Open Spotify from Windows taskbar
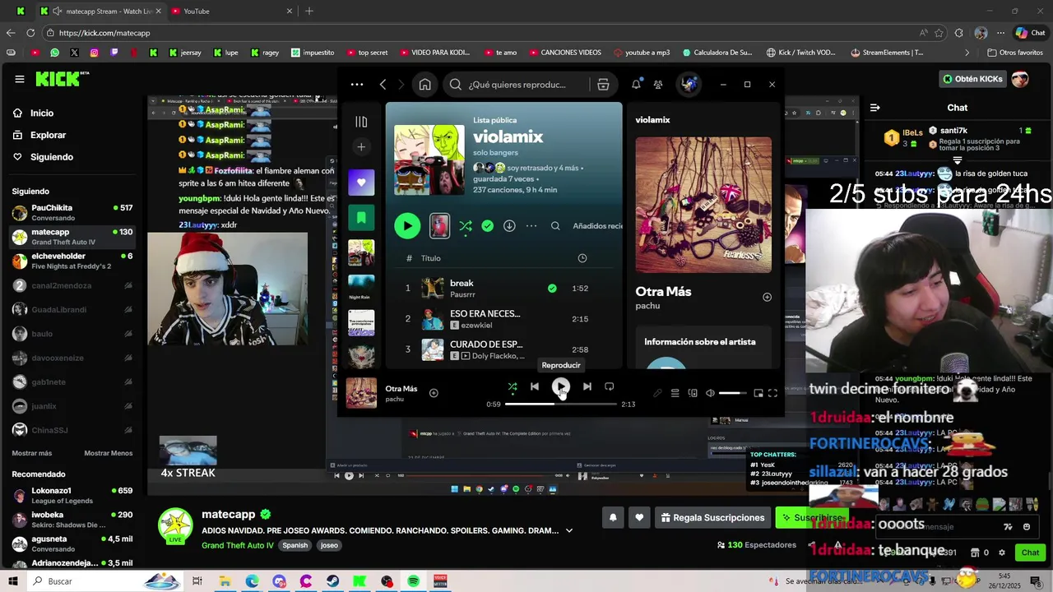The image size is (1053, 592). [413, 581]
